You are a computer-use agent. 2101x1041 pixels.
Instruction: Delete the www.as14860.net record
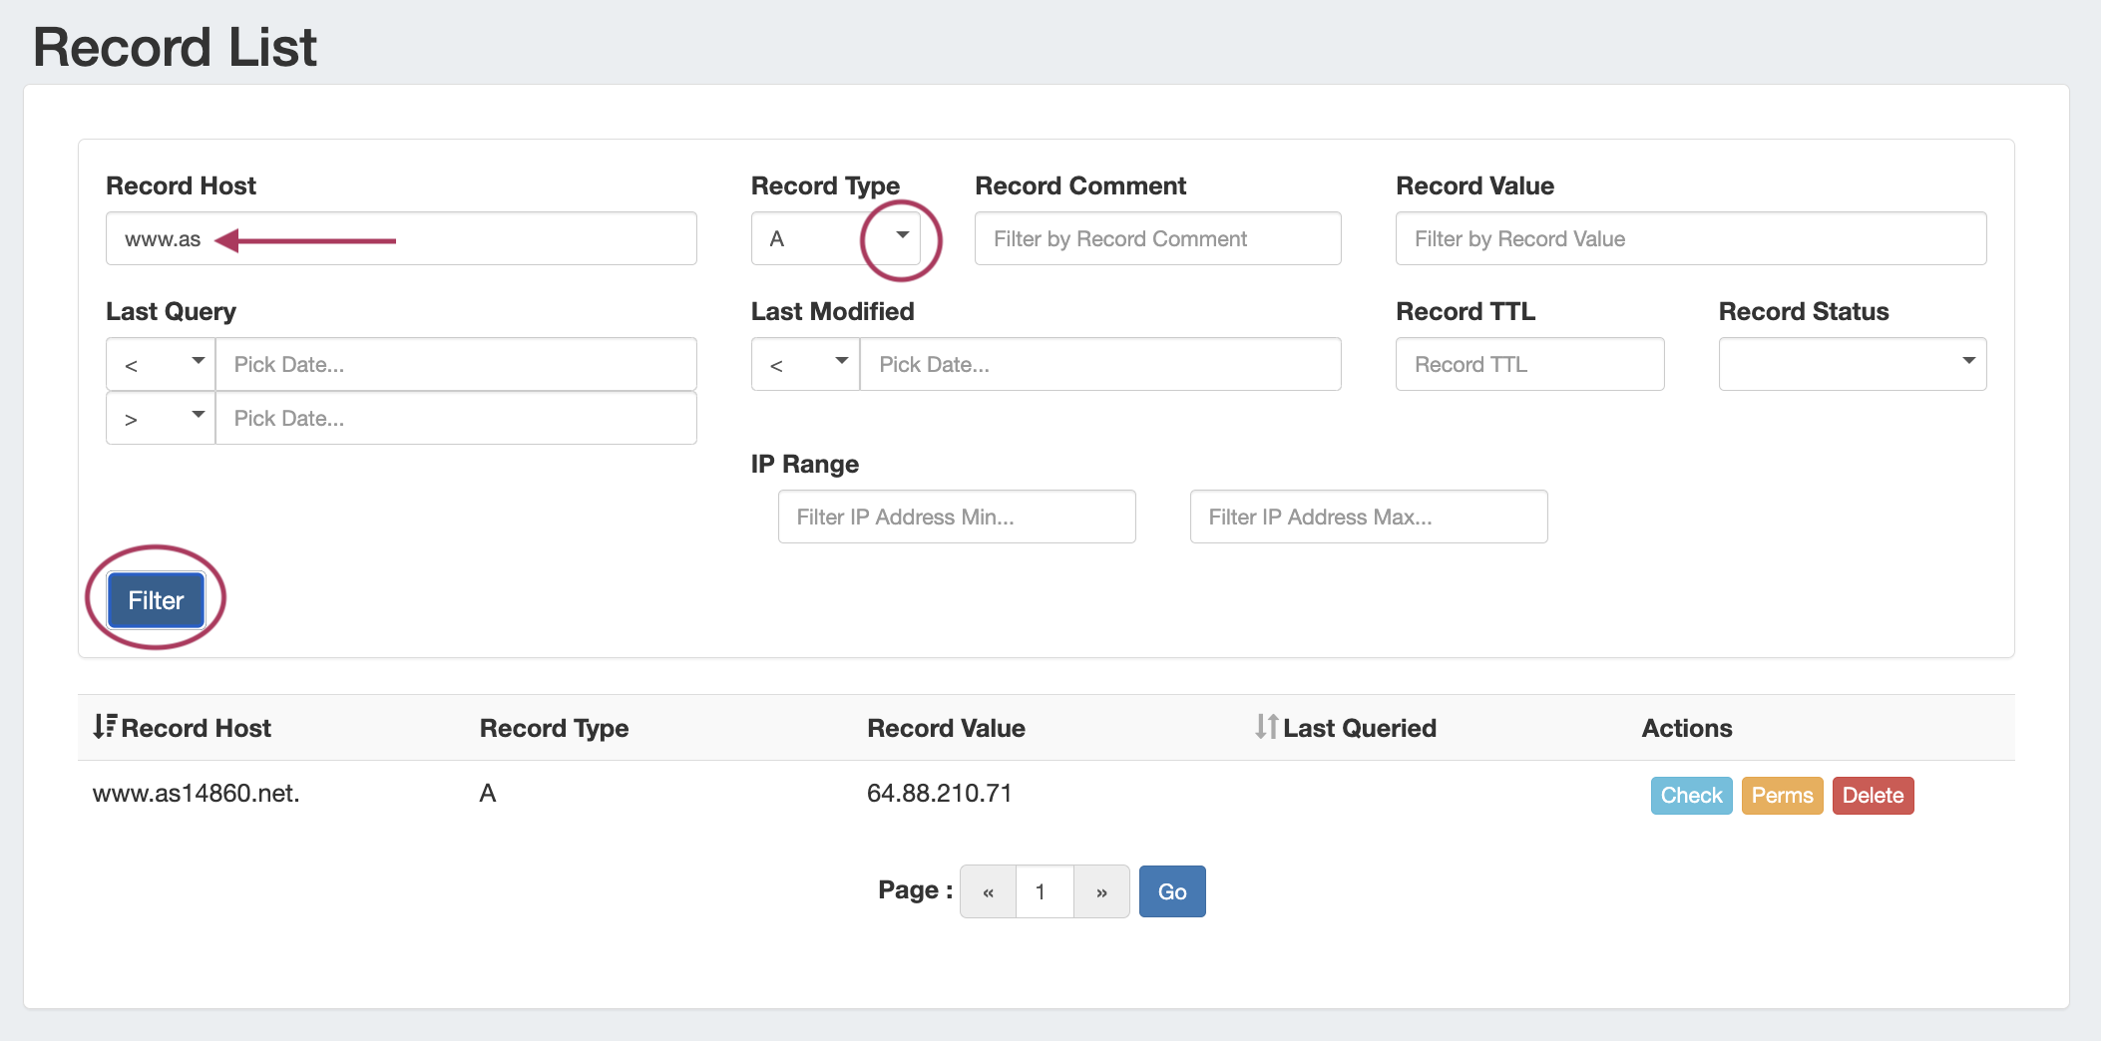(x=1873, y=796)
